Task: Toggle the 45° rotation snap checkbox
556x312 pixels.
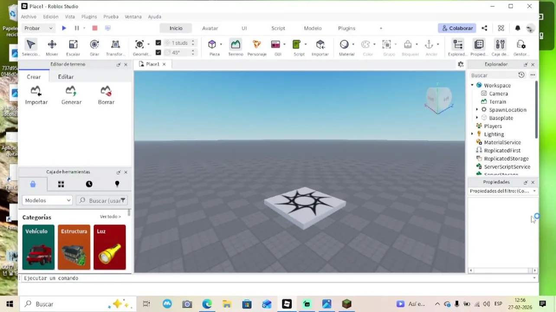Action: pyautogui.click(x=158, y=52)
